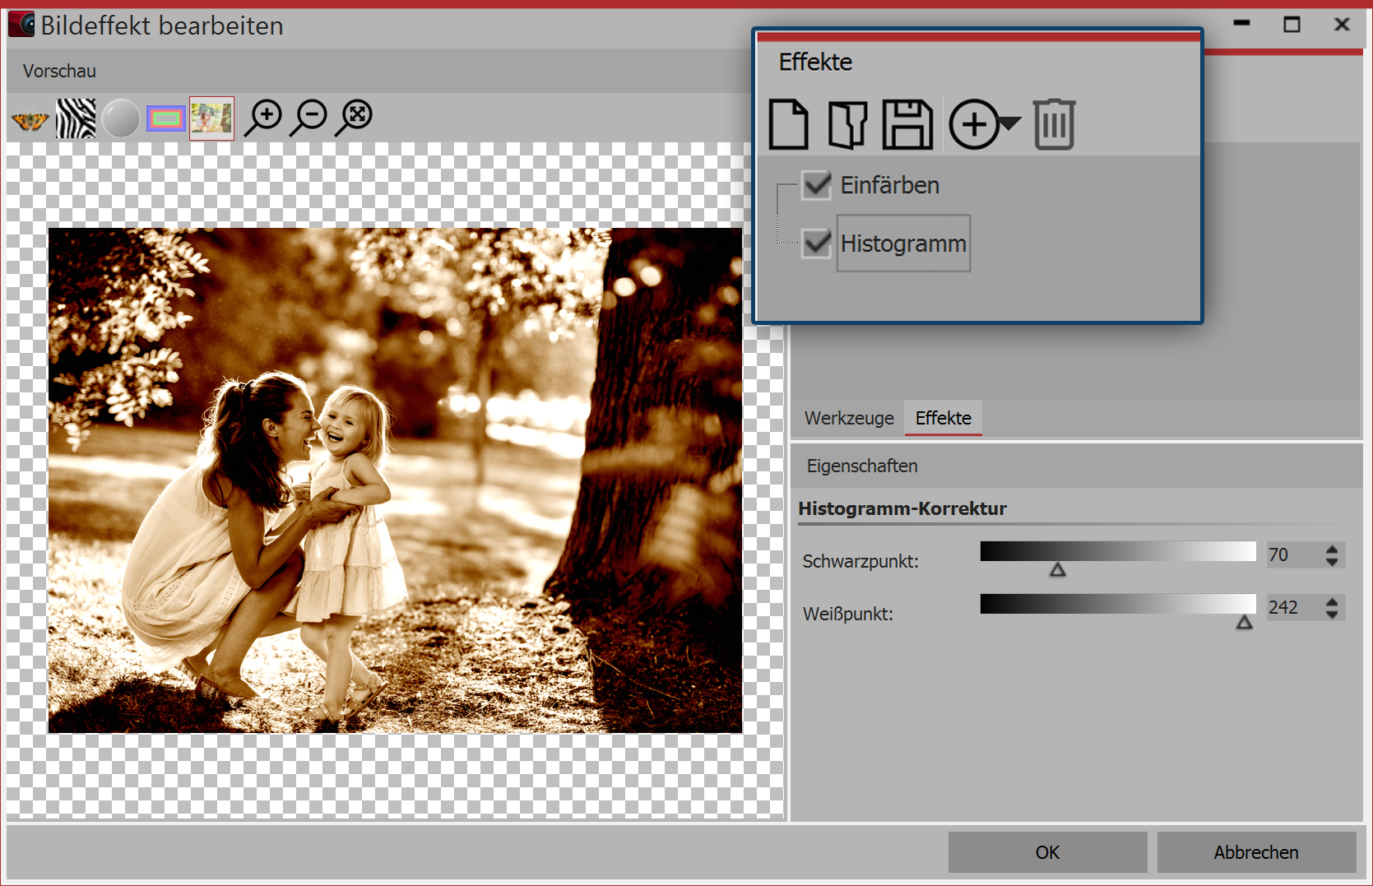This screenshot has height=886, width=1373.
Task: Click the Abbrechen button
Action: point(1255,852)
